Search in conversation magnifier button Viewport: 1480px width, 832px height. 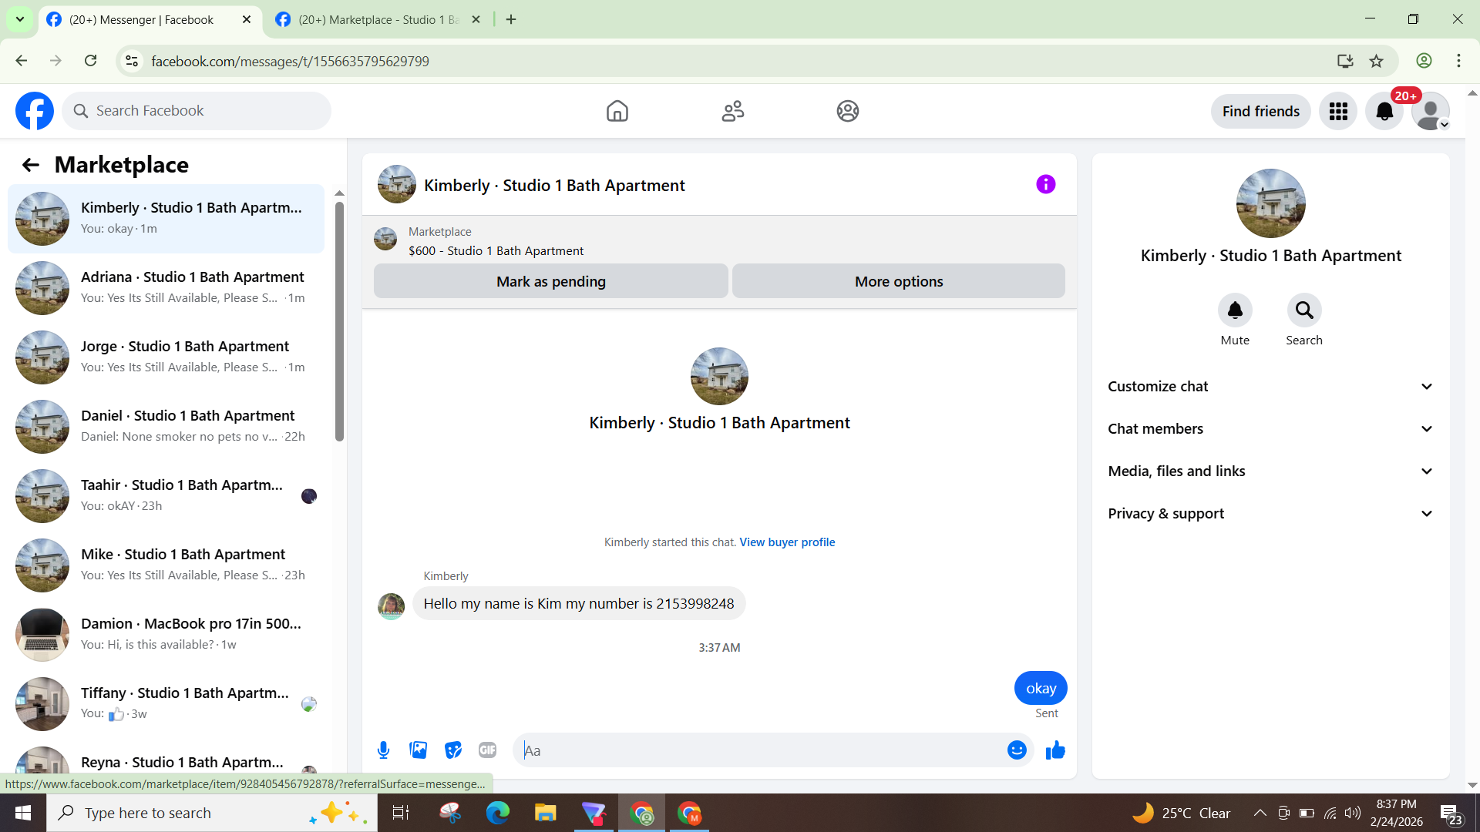1304,310
